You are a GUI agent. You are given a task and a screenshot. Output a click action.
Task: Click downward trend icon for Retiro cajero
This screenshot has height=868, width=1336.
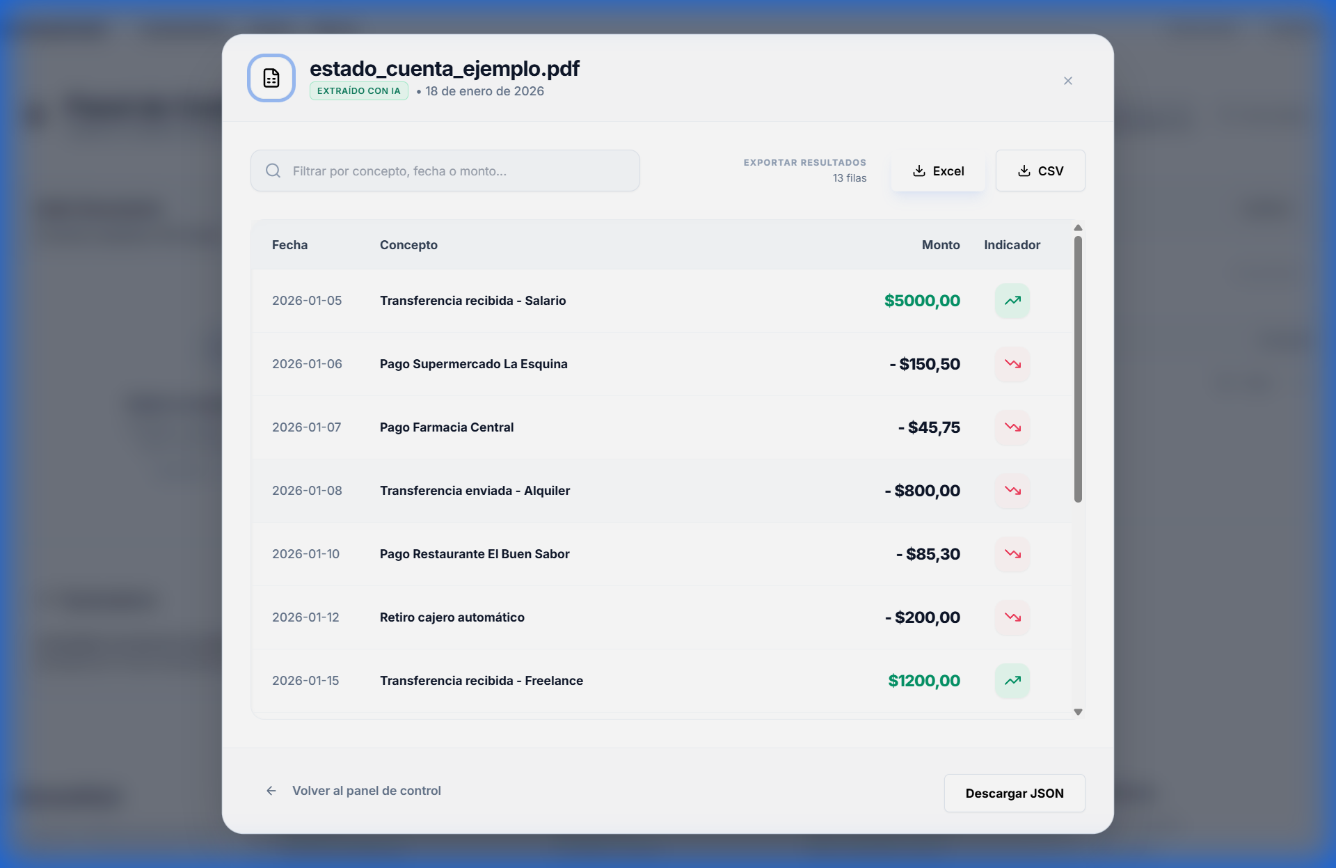tap(1012, 617)
